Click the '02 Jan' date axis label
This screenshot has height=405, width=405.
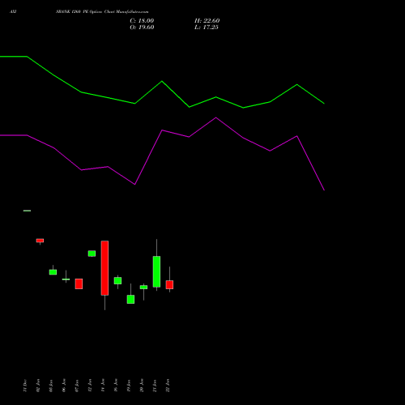pos(38,386)
